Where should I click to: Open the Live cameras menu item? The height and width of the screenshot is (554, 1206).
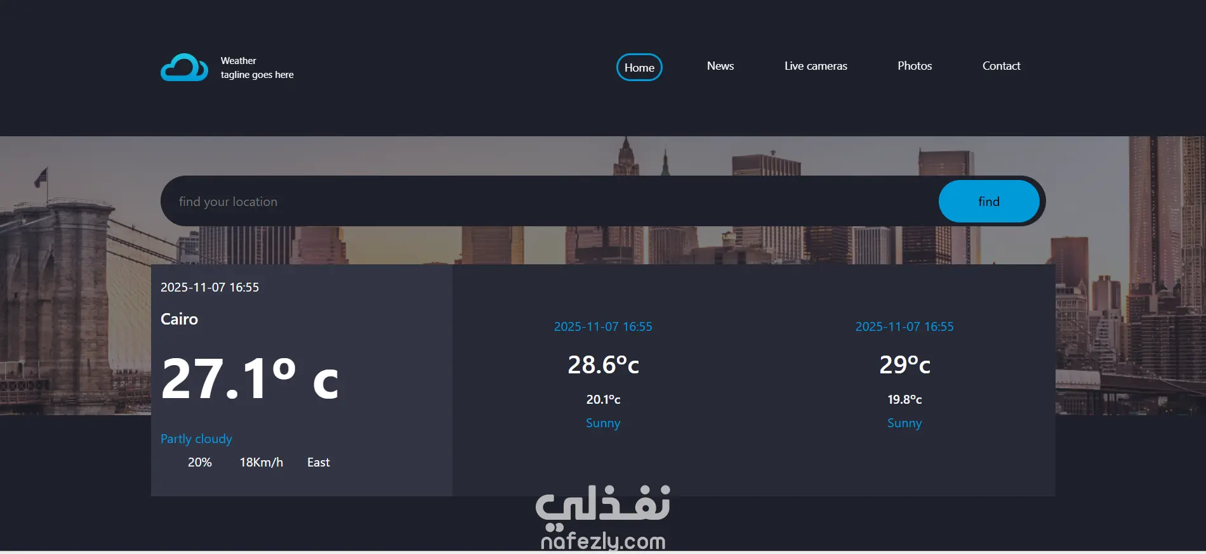click(816, 66)
